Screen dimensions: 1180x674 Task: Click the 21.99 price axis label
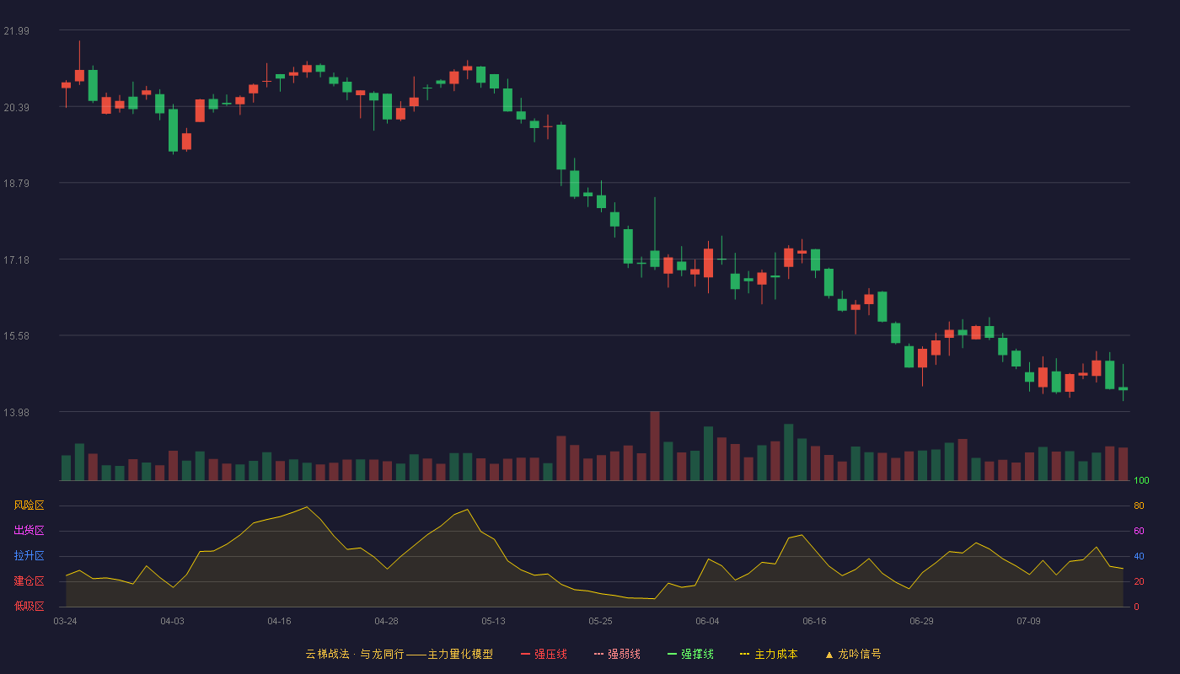[x=17, y=31]
